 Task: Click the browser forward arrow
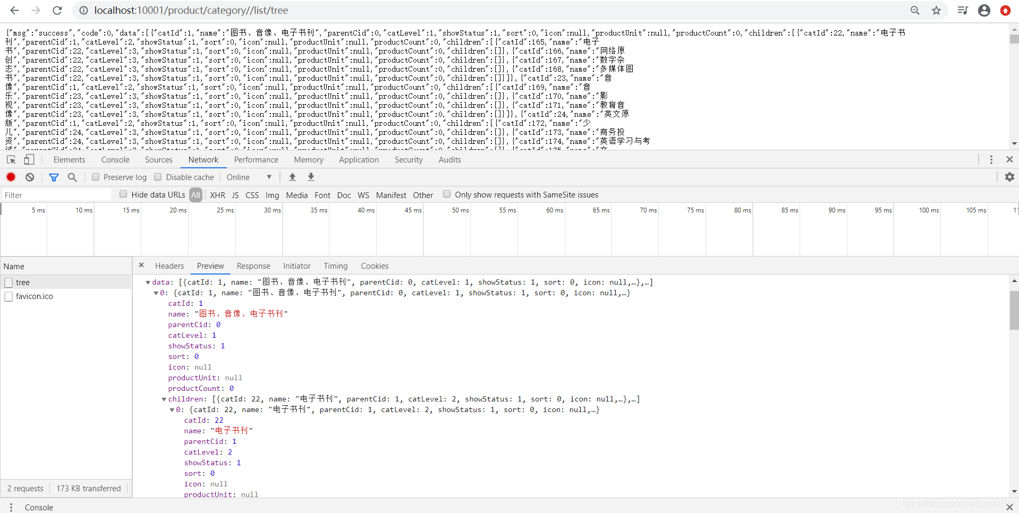click(x=36, y=11)
